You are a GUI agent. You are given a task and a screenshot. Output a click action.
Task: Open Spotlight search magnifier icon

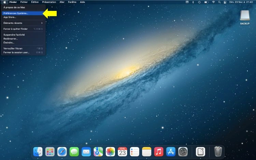click(220, 2)
